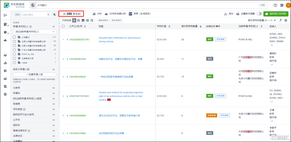Click the 保存检索式 button

116,21
